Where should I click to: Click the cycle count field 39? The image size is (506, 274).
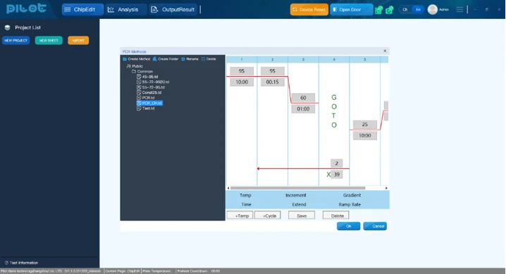click(337, 175)
